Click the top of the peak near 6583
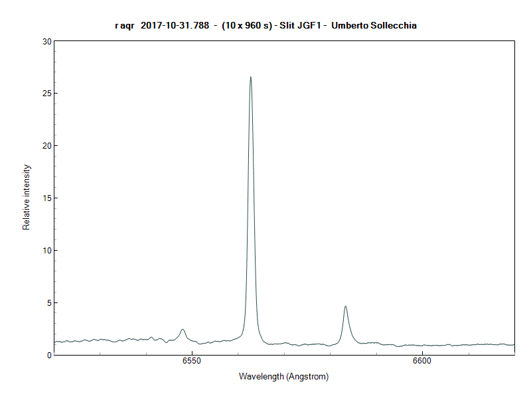531x398 pixels. click(x=346, y=306)
